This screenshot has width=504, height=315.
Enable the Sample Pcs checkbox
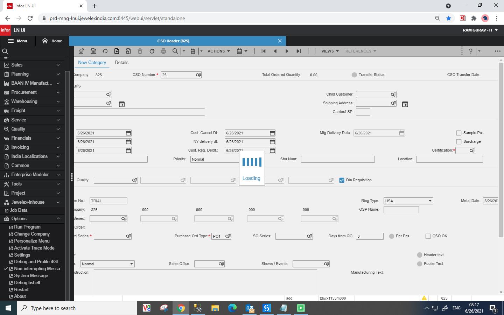[x=459, y=133]
